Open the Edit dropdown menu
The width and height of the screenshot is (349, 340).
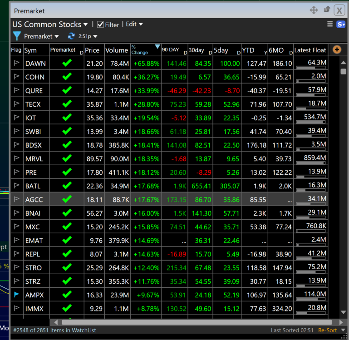[x=134, y=24]
